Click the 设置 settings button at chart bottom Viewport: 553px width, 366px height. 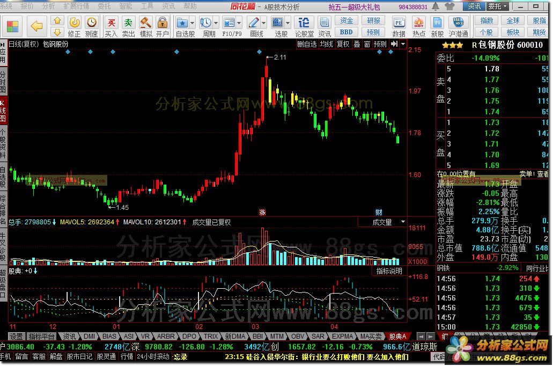point(16,336)
